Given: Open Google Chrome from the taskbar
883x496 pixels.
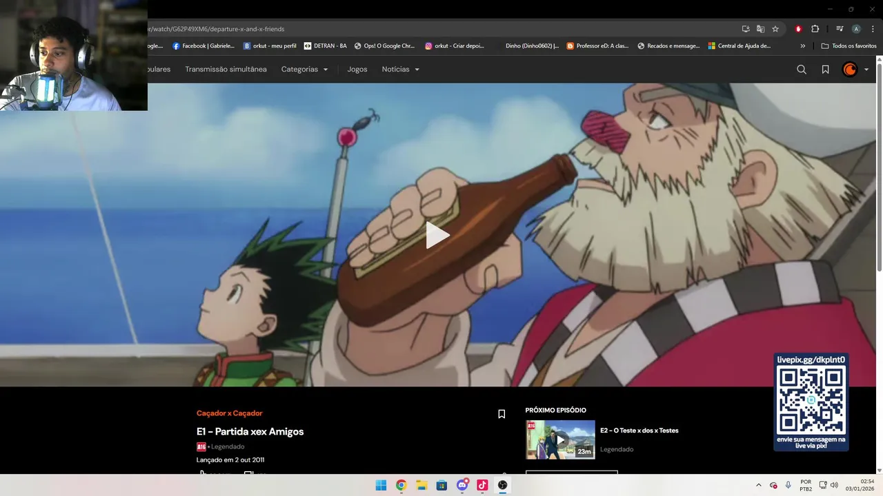Looking at the screenshot, I should [x=401, y=485].
